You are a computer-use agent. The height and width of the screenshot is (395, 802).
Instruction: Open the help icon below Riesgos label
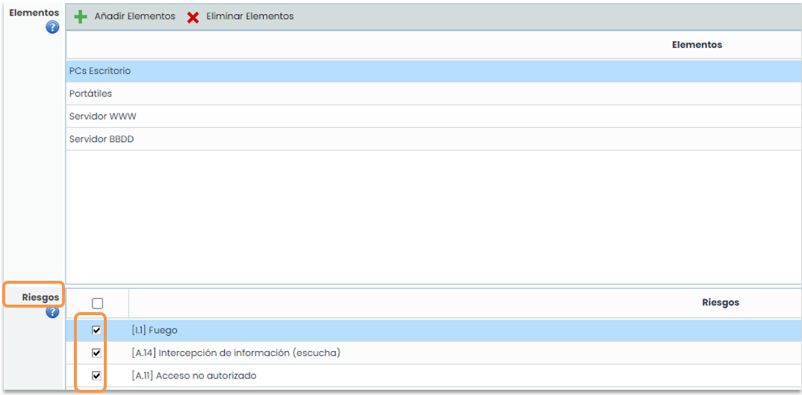pyautogui.click(x=52, y=312)
